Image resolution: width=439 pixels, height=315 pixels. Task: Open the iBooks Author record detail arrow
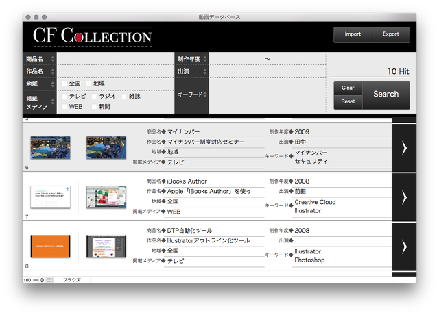point(404,197)
